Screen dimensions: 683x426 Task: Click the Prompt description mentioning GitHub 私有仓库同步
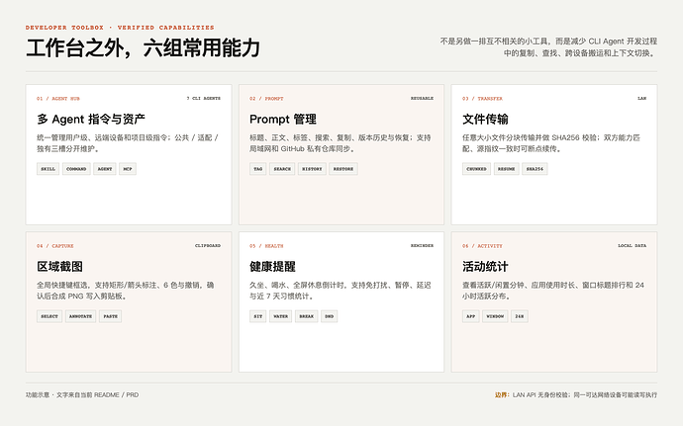[341, 143]
